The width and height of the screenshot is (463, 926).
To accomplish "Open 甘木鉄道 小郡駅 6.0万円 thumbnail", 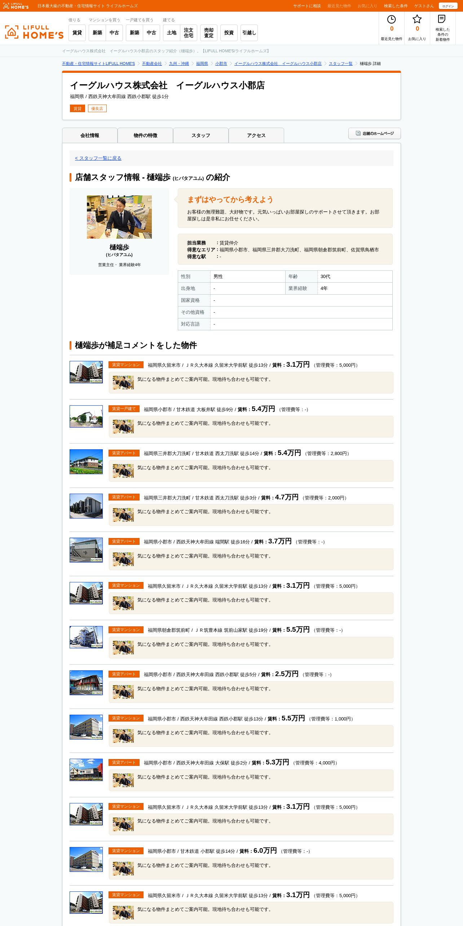I will (86, 859).
